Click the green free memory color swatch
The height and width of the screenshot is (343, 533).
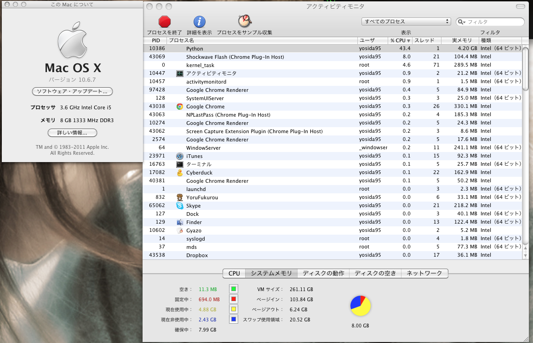click(234, 289)
